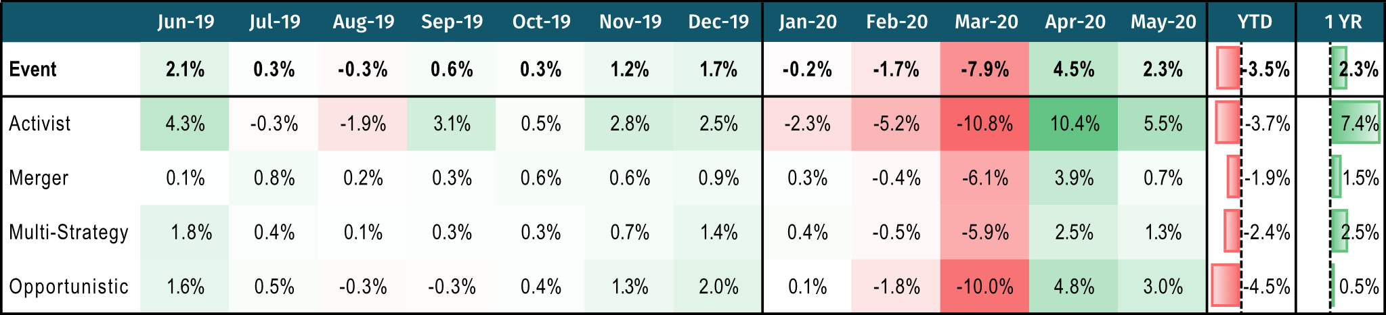Click the Jun-19 column header
Image resolution: width=1386 pixels, height=315 pixels.
pyautogui.click(x=186, y=22)
